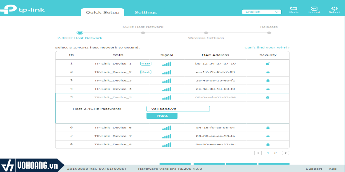The image size is (345, 172).
Task: Click the signal bars for TP-Link_Device_5
Action: [167, 97]
